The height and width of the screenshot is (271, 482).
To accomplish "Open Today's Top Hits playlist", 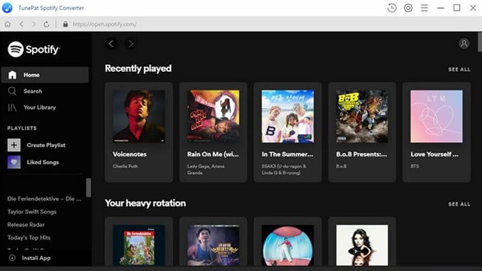I will 29,237.
